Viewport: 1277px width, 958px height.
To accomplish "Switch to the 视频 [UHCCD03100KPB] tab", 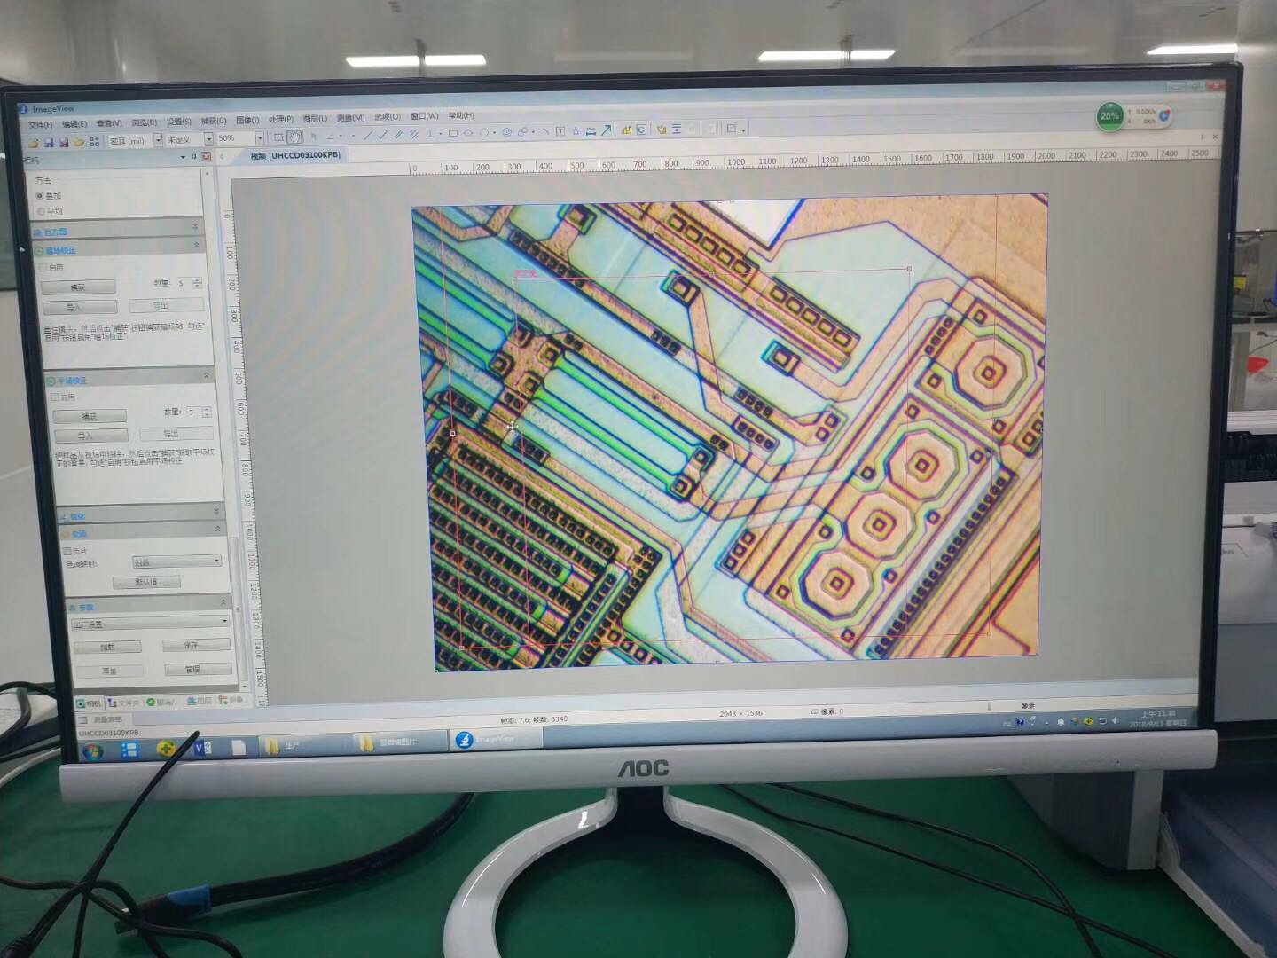I will 295,156.
